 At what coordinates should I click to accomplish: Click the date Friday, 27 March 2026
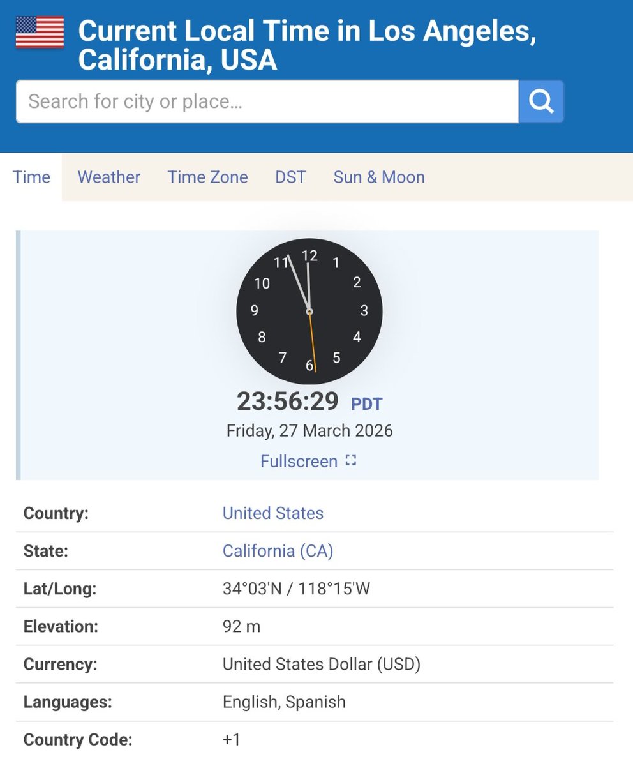pyautogui.click(x=309, y=430)
